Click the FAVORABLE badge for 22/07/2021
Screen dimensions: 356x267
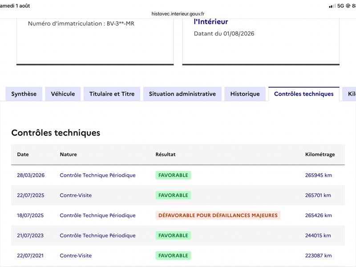tap(173, 255)
